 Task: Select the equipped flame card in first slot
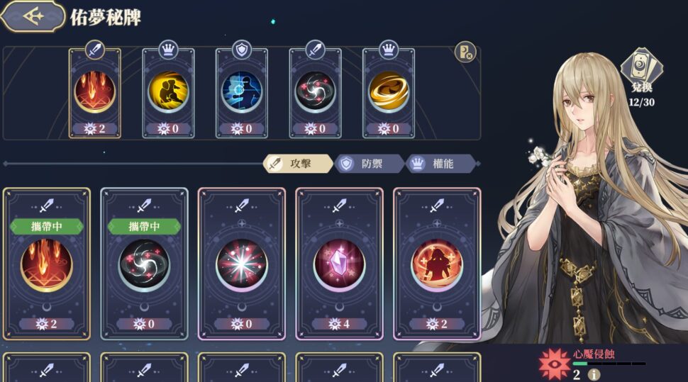coord(95,93)
